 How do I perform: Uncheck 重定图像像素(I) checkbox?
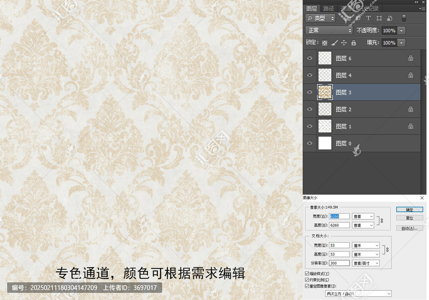(307, 286)
